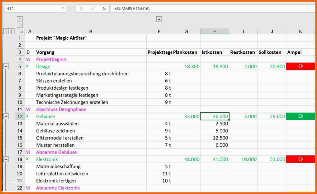The height and width of the screenshot is (194, 317).
Task: Click the Plankosten header cell
Action: (x=186, y=52)
